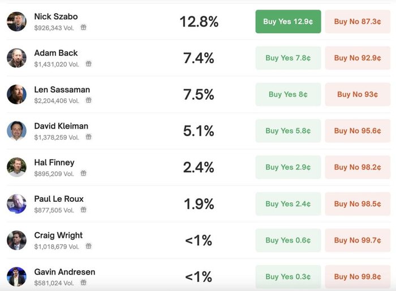Open the Gavin Andresen market name
The height and width of the screenshot is (291, 396).
[64, 272]
